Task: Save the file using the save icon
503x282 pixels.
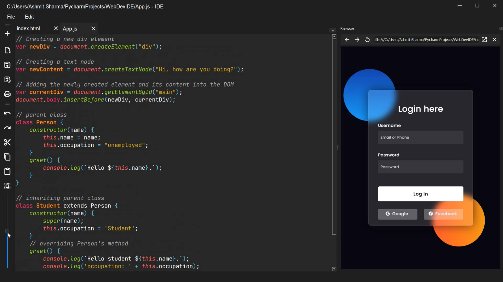Action: click(x=7, y=65)
